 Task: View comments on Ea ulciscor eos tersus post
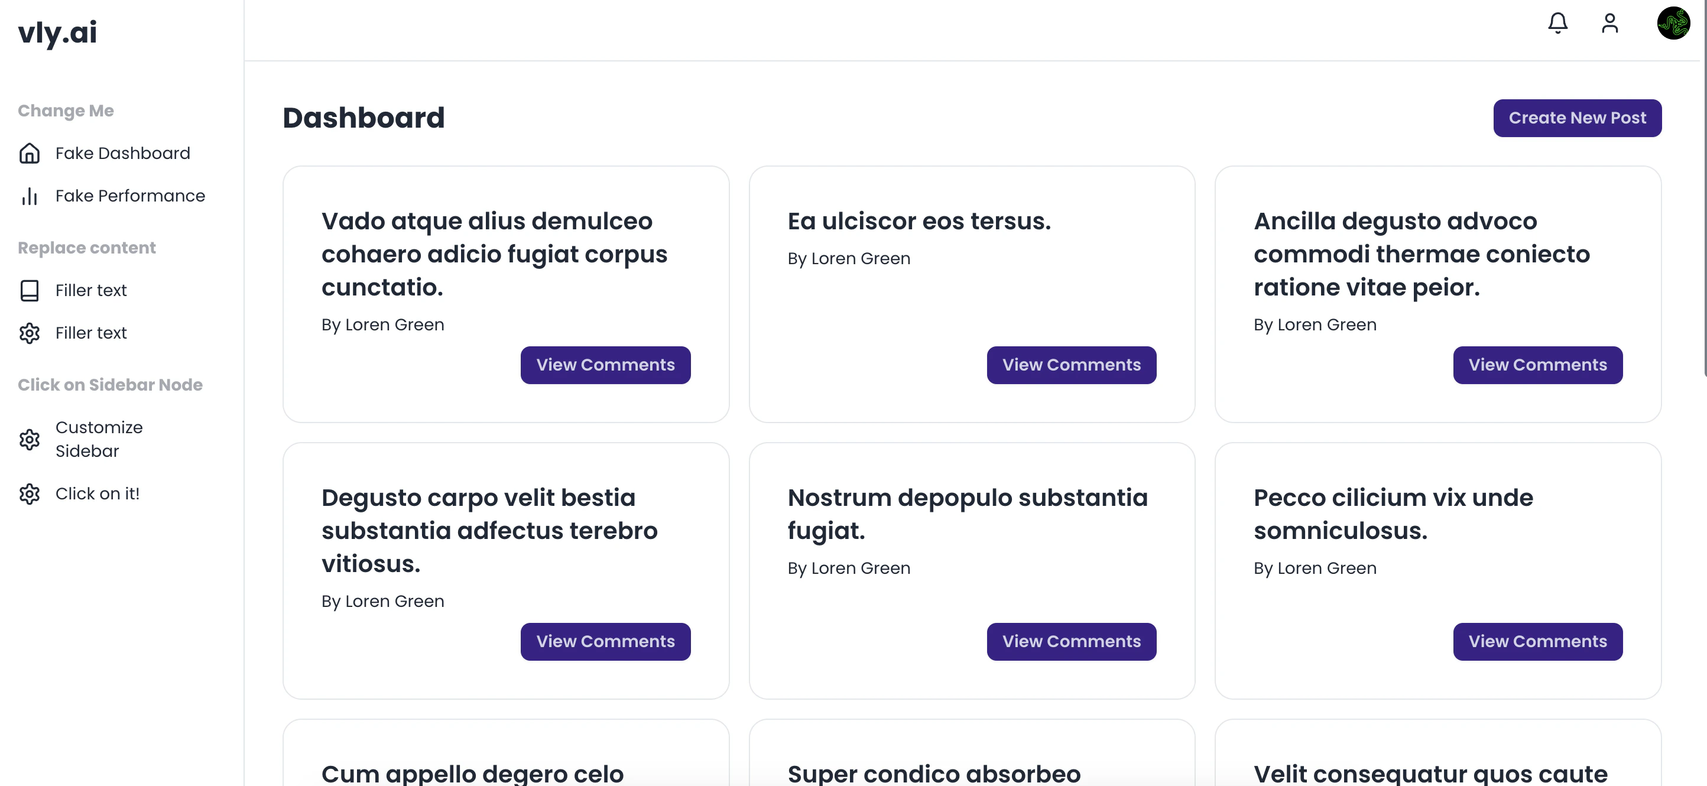coord(1071,365)
